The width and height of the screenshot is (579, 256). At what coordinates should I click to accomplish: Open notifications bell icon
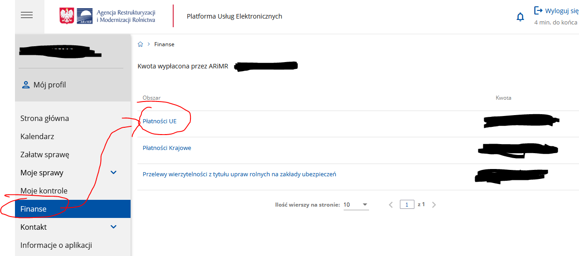520,17
